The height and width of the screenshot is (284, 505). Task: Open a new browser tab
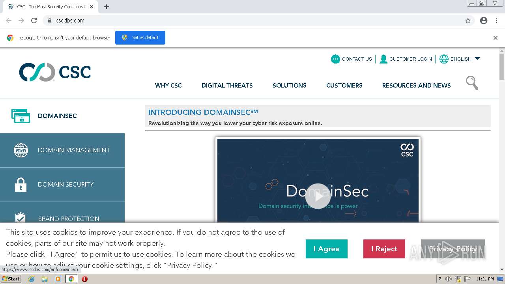click(107, 7)
